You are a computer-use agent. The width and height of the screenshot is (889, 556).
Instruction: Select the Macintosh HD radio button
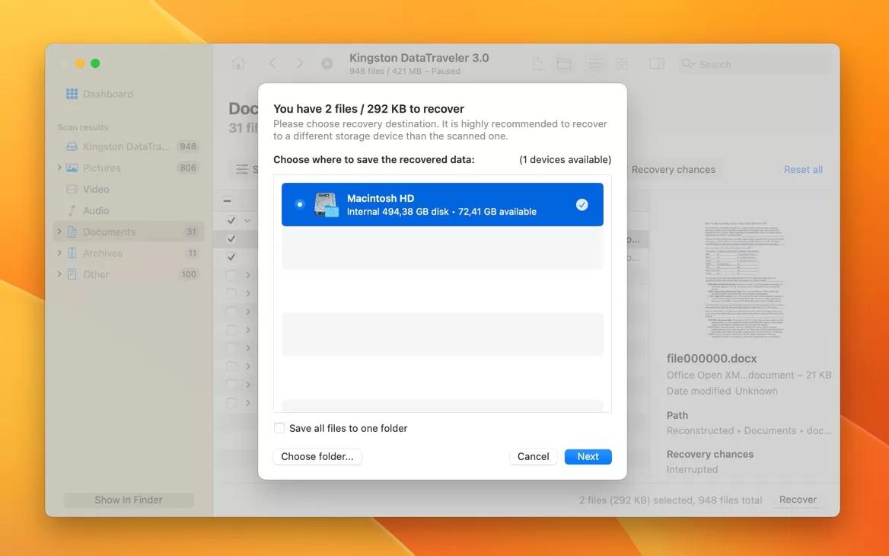click(300, 204)
